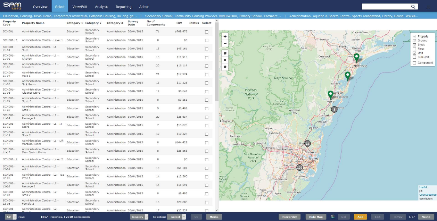Click the green map marker near Wyong
This screenshot has width=437, height=221.
pos(331,94)
